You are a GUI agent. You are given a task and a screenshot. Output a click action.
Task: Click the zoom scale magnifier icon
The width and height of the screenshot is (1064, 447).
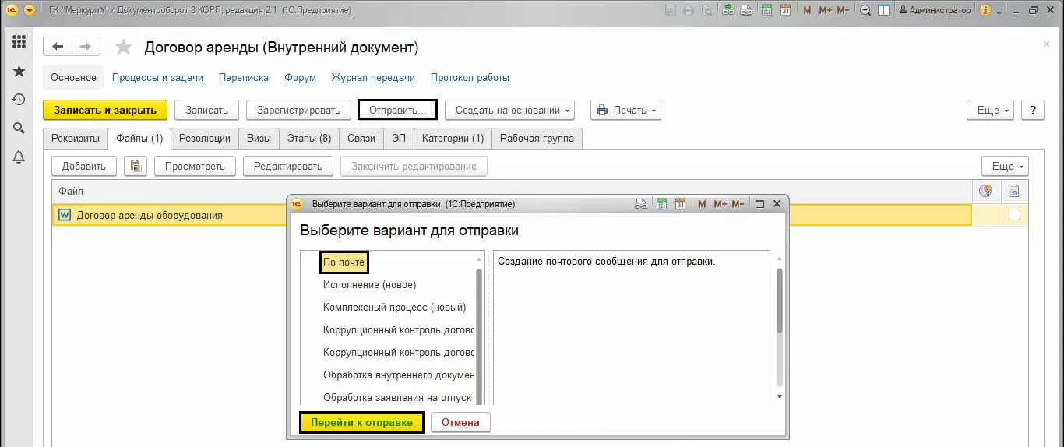click(865, 10)
